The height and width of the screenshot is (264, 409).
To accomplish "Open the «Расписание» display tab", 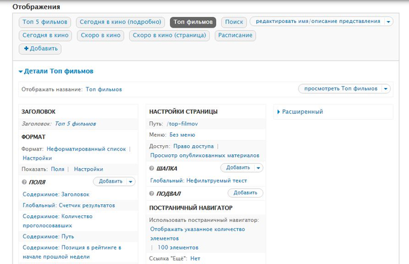I will tap(235, 35).
